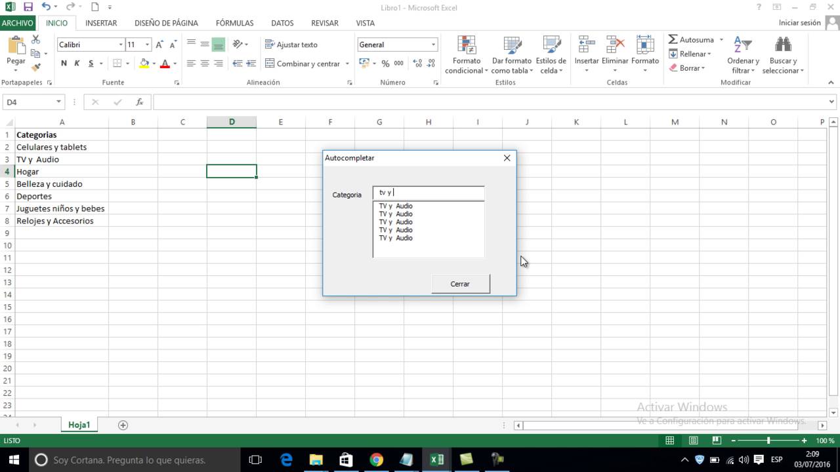Select first TV y Audio list entry

click(x=396, y=206)
